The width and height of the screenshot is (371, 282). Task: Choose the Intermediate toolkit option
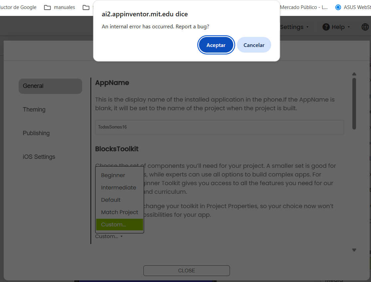118,188
